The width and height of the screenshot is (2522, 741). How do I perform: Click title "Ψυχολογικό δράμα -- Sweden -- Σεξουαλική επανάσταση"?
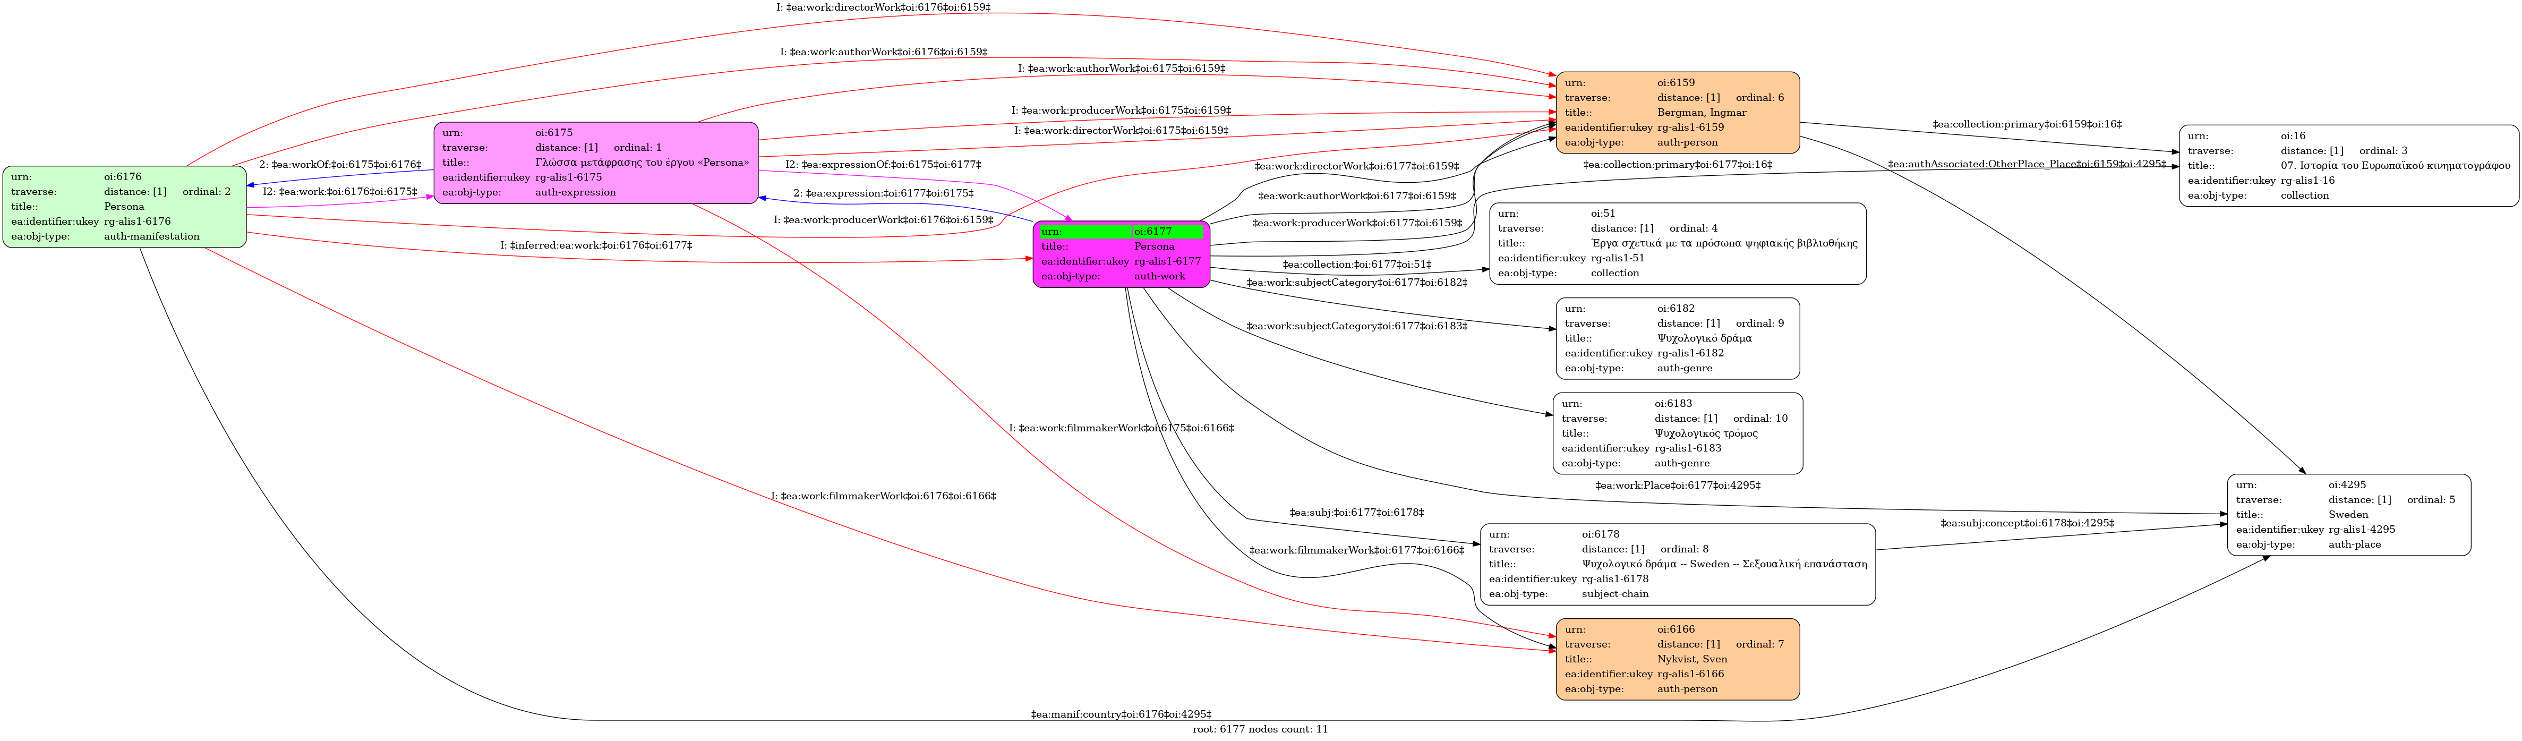click(x=1724, y=564)
